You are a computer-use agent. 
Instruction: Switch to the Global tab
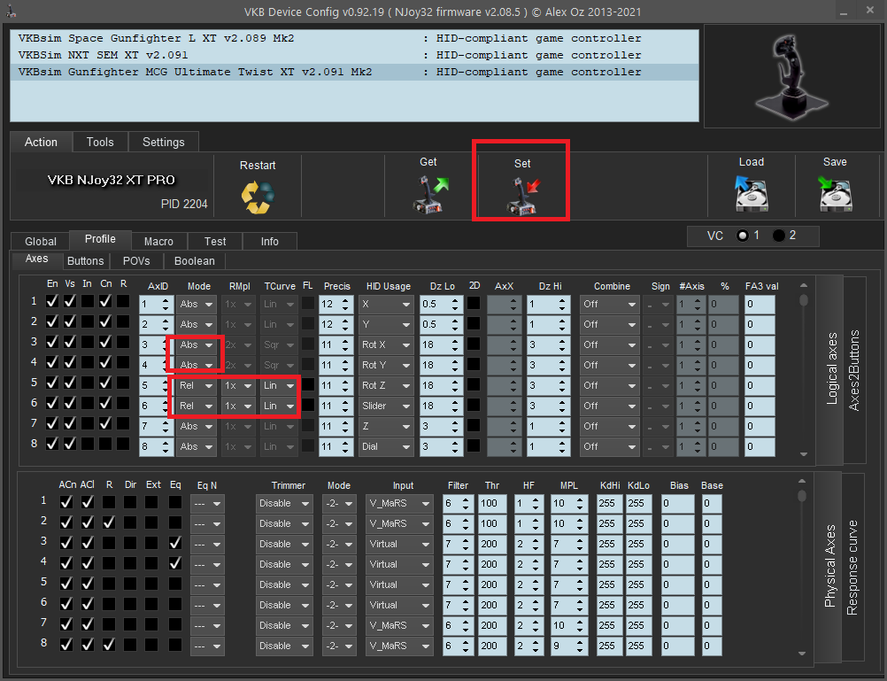point(41,241)
